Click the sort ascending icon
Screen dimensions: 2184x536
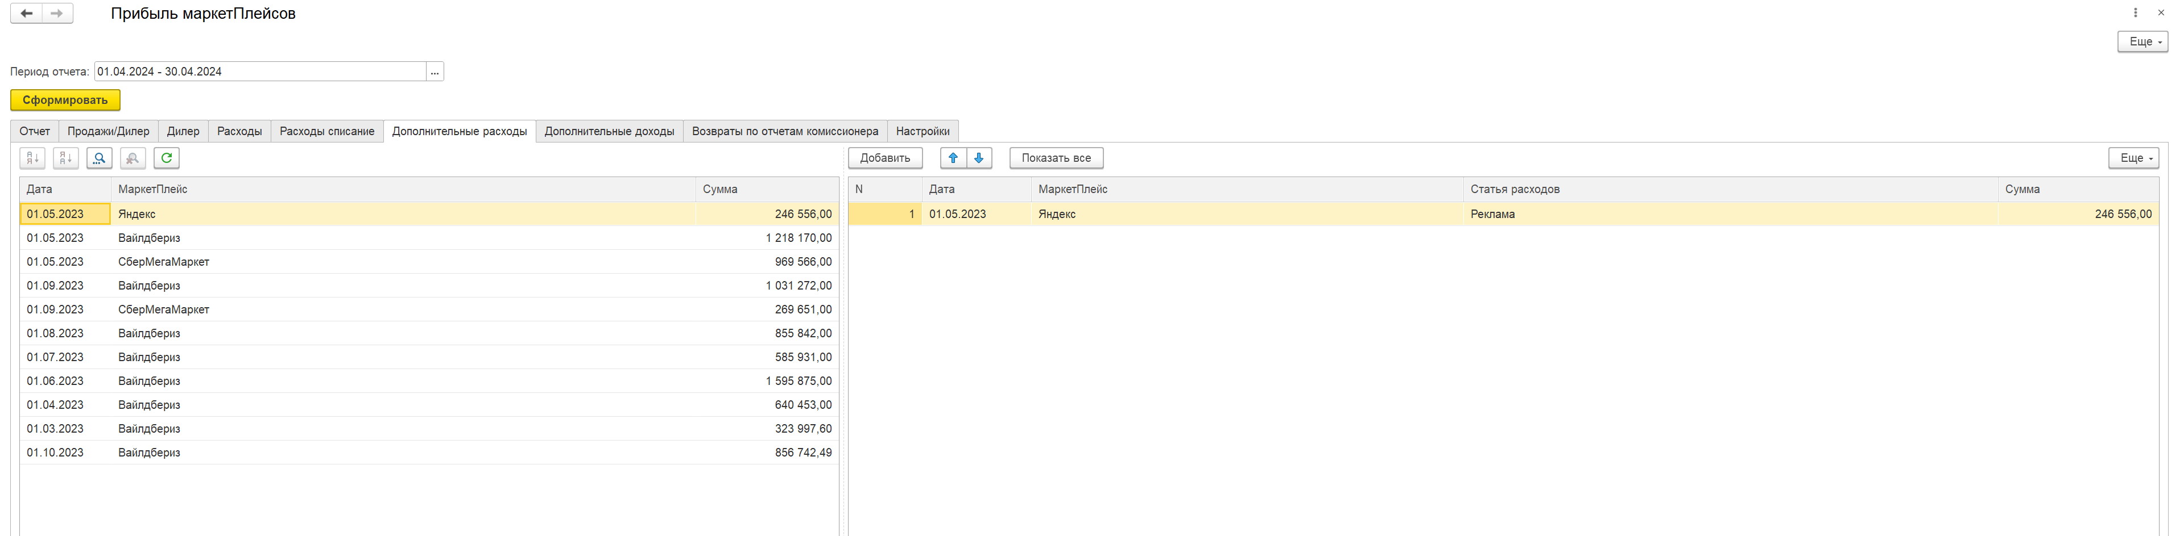coord(32,157)
